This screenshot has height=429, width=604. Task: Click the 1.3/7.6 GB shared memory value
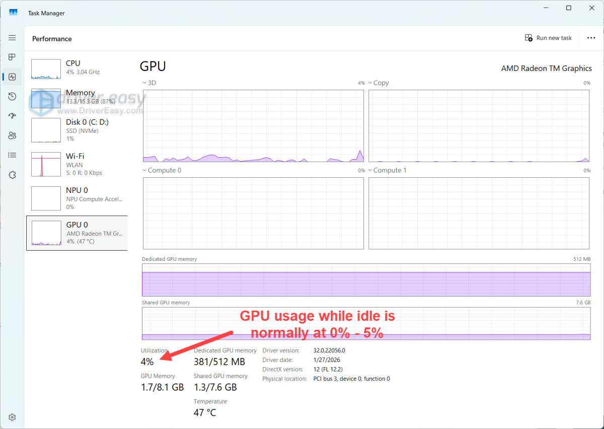pyautogui.click(x=215, y=387)
